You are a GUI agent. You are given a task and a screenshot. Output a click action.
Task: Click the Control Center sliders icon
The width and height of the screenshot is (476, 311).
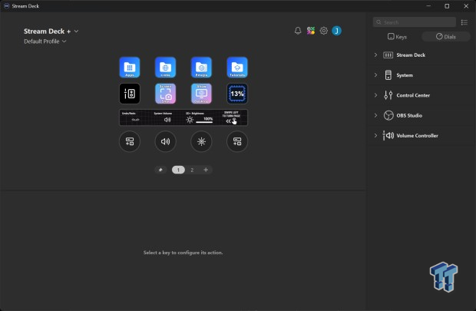click(388, 95)
